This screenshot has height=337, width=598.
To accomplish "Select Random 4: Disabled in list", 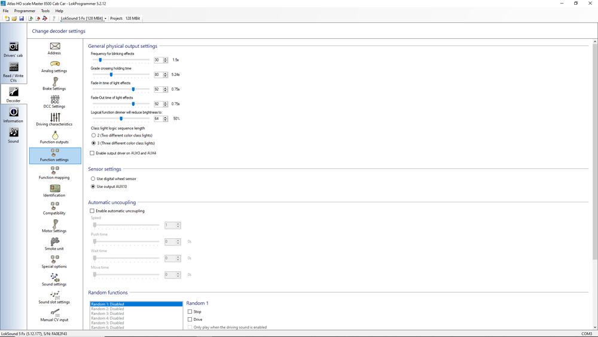I will pos(136,318).
